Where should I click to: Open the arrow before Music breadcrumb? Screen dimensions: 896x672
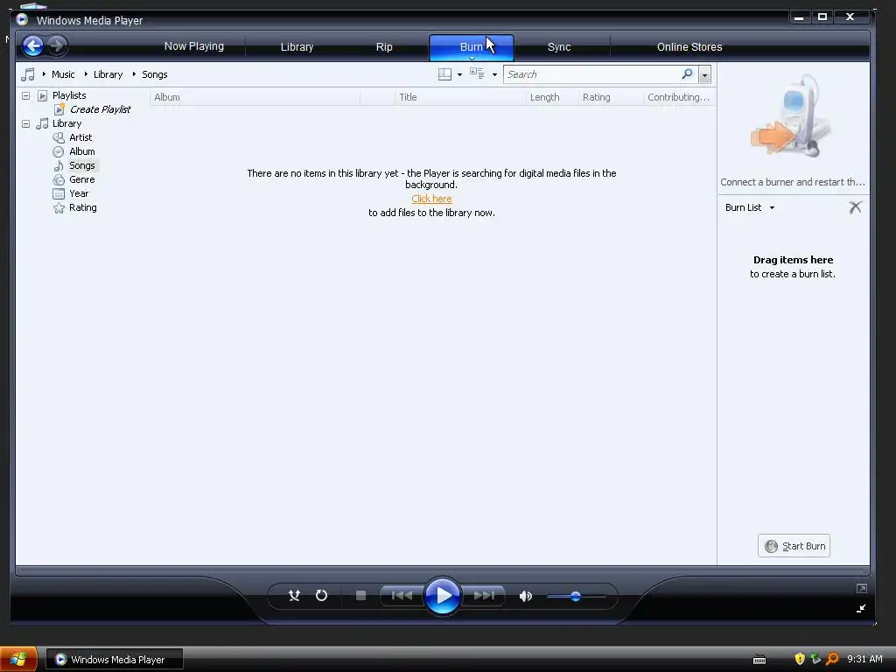tap(44, 74)
